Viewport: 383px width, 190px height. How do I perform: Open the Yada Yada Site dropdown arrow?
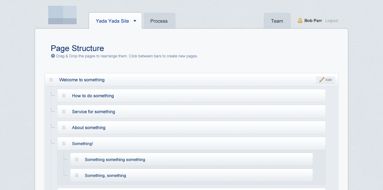pos(135,21)
